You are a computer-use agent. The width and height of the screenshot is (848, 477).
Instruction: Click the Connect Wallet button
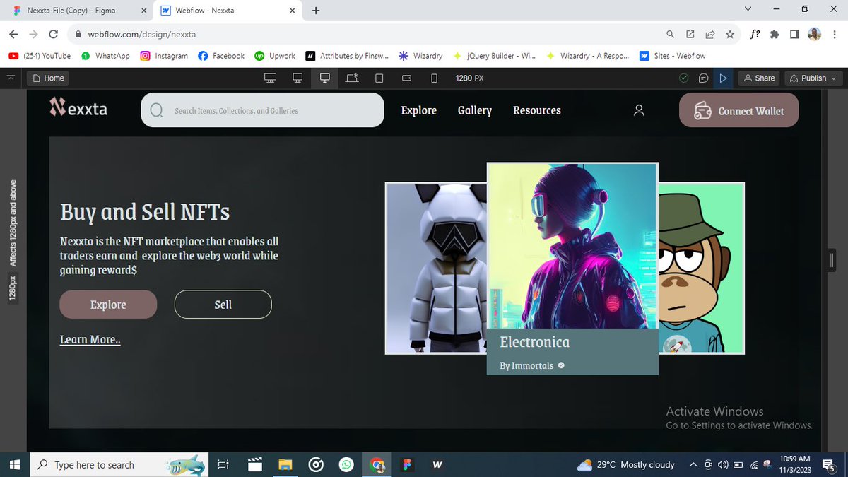coord(739,110)
